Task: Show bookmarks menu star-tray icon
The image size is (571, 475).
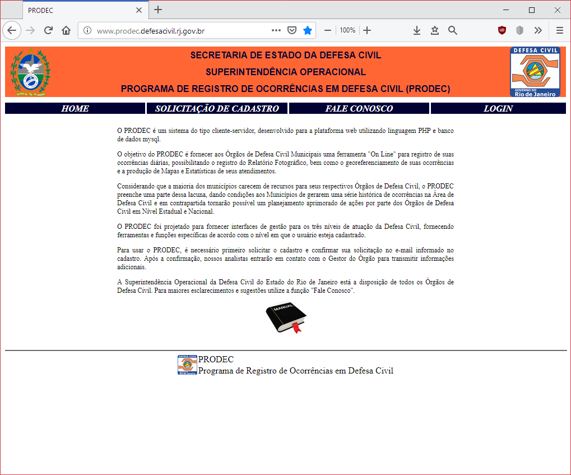Action: tap(434, 31)
